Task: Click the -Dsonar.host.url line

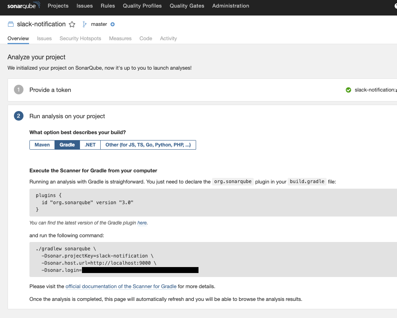Action: 99,263
